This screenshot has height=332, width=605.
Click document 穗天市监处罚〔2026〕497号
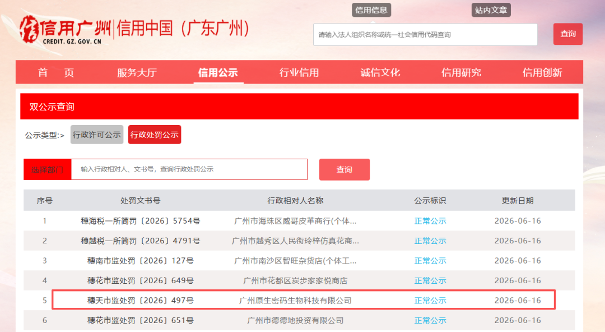141,300
